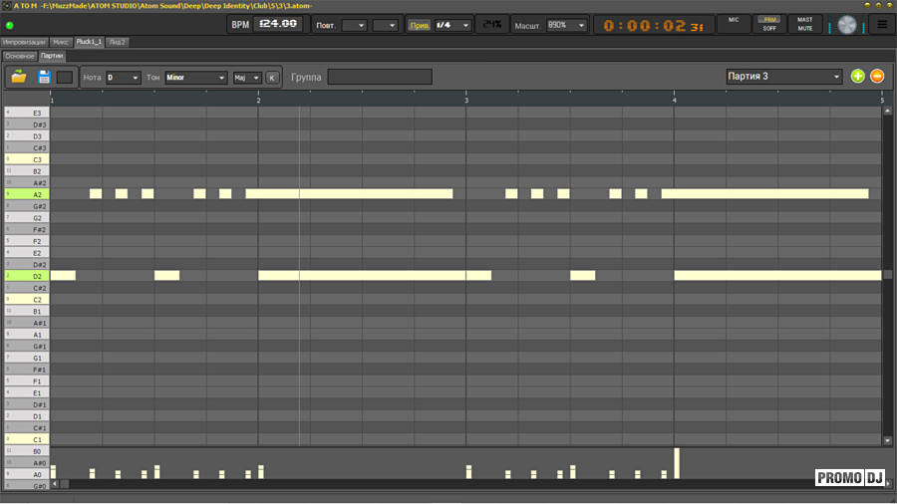This screenshot has height=504, width=897.
Task: Add a new part with the green plus
Action: [x=858, y=77]
